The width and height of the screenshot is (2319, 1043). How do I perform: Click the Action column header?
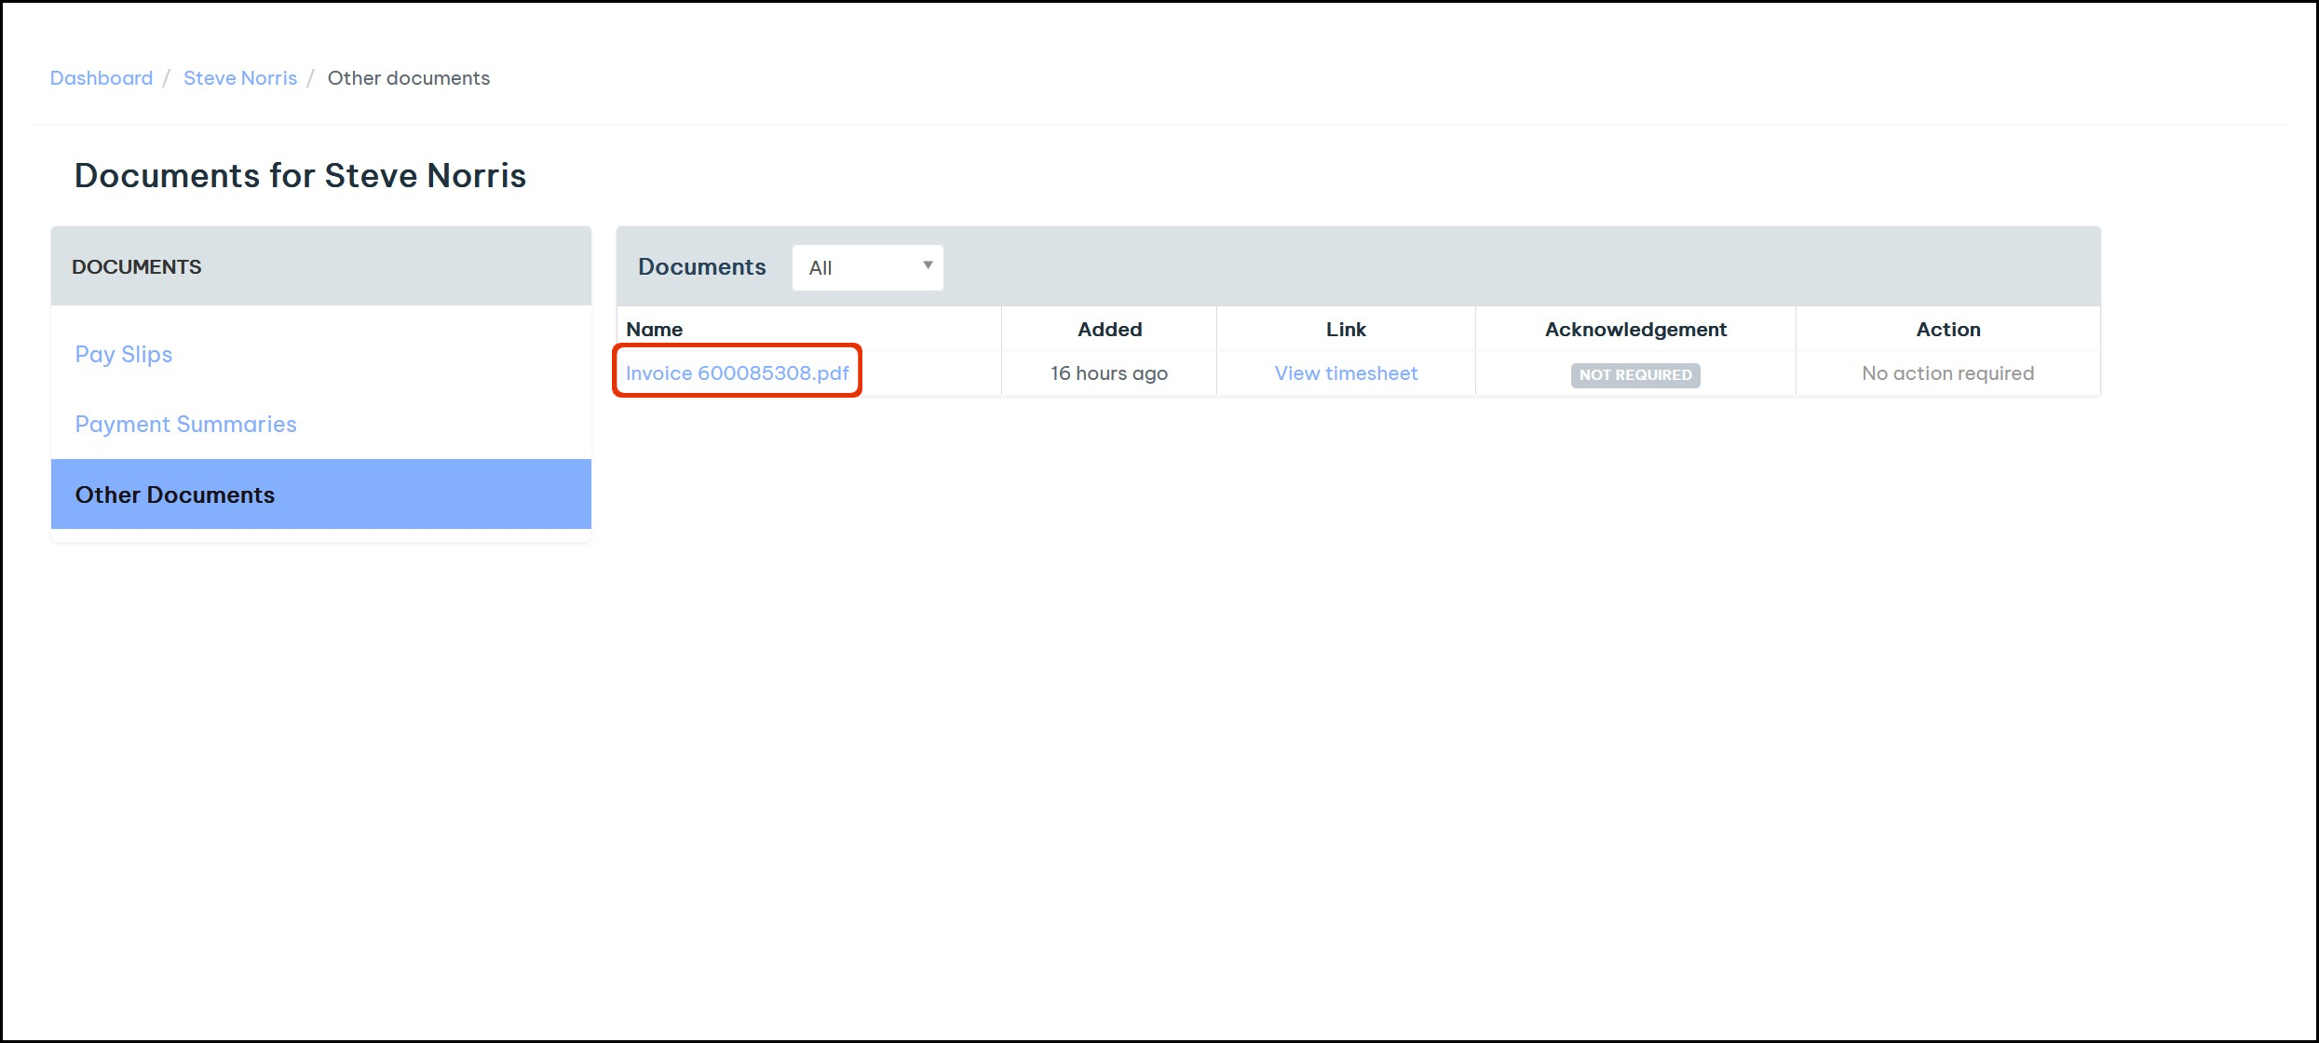(x=1947, y=329)
